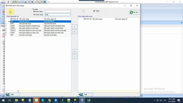Click the first quick-access toolbar icon
This screenshot has width=183, height=103.
coord(8,2)
